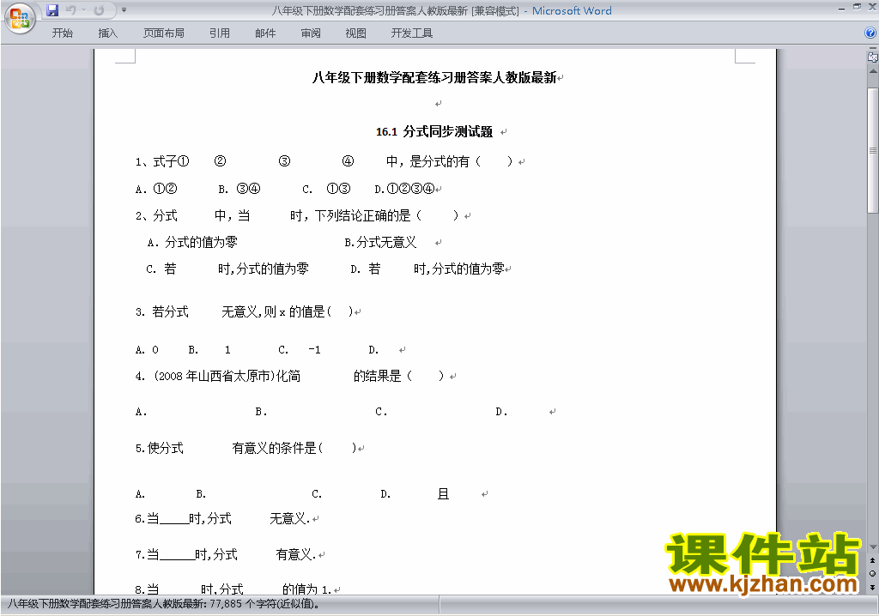
Task: Click question 1 text 是分式的有
Action: (x=439, y=162)
